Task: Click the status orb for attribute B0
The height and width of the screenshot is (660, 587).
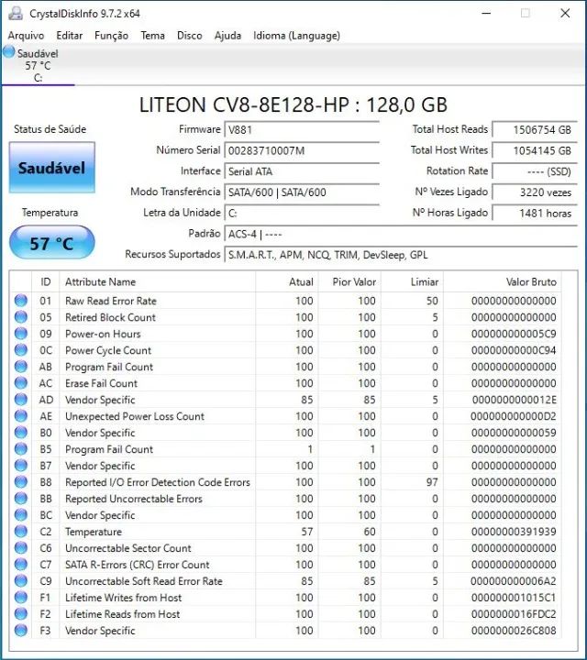Action: coord(20,433)
